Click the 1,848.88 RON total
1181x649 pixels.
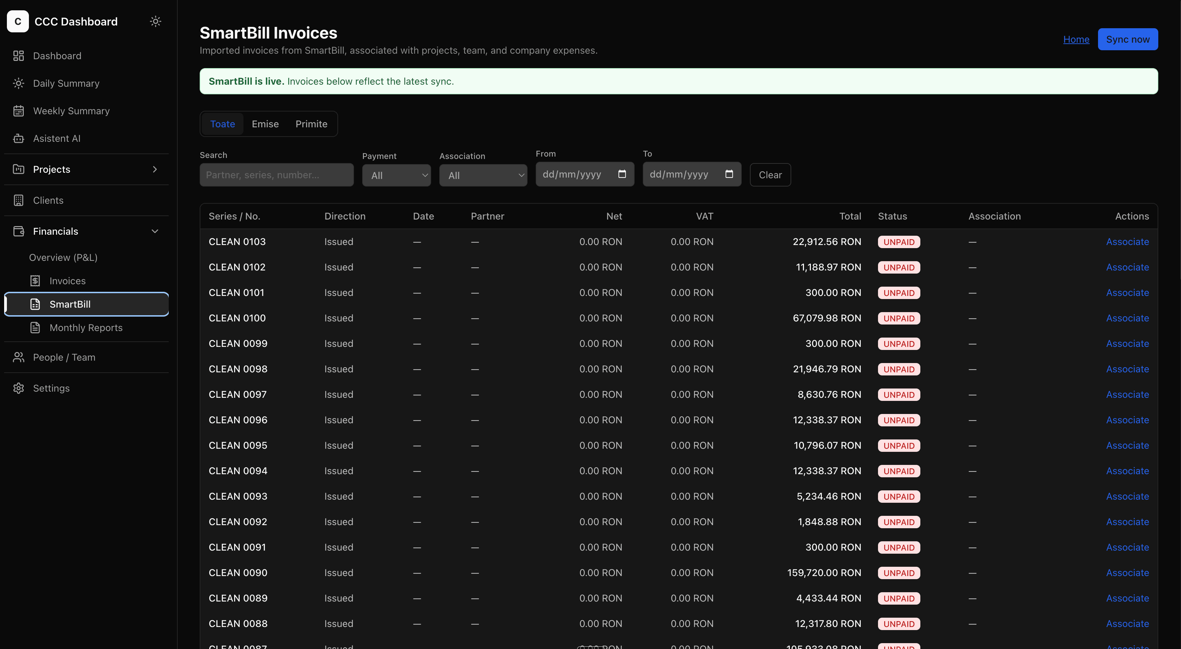(829, 522)
